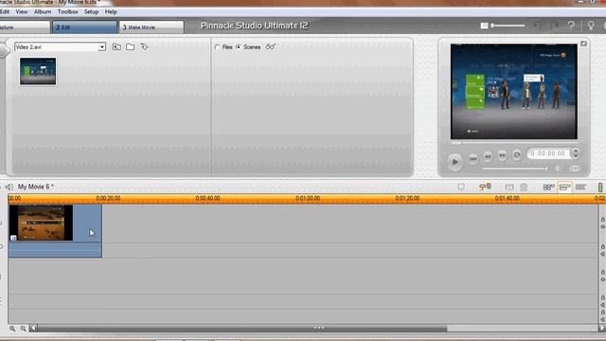Select the video clip on the timeline

[x=55, y=224]
